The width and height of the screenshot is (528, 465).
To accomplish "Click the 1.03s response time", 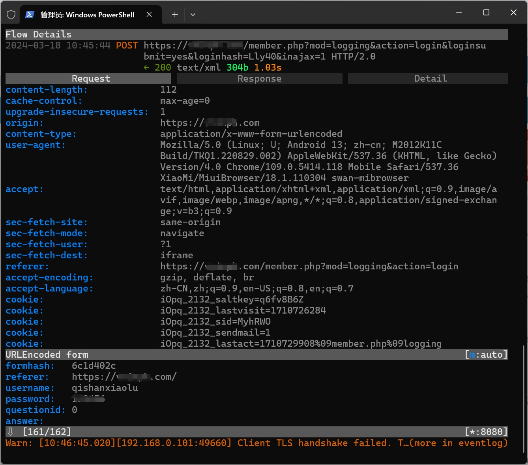I will click(268, 67).
